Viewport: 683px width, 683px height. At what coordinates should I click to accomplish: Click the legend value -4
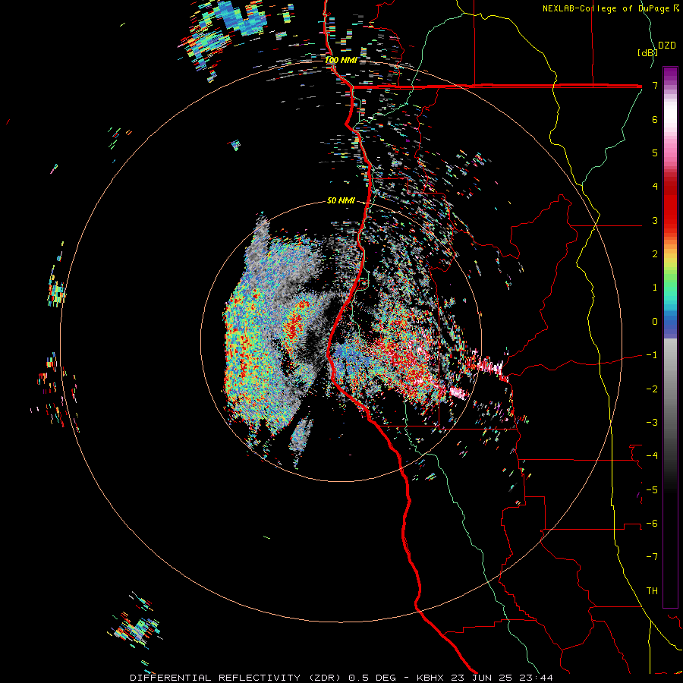click(652, 455)
